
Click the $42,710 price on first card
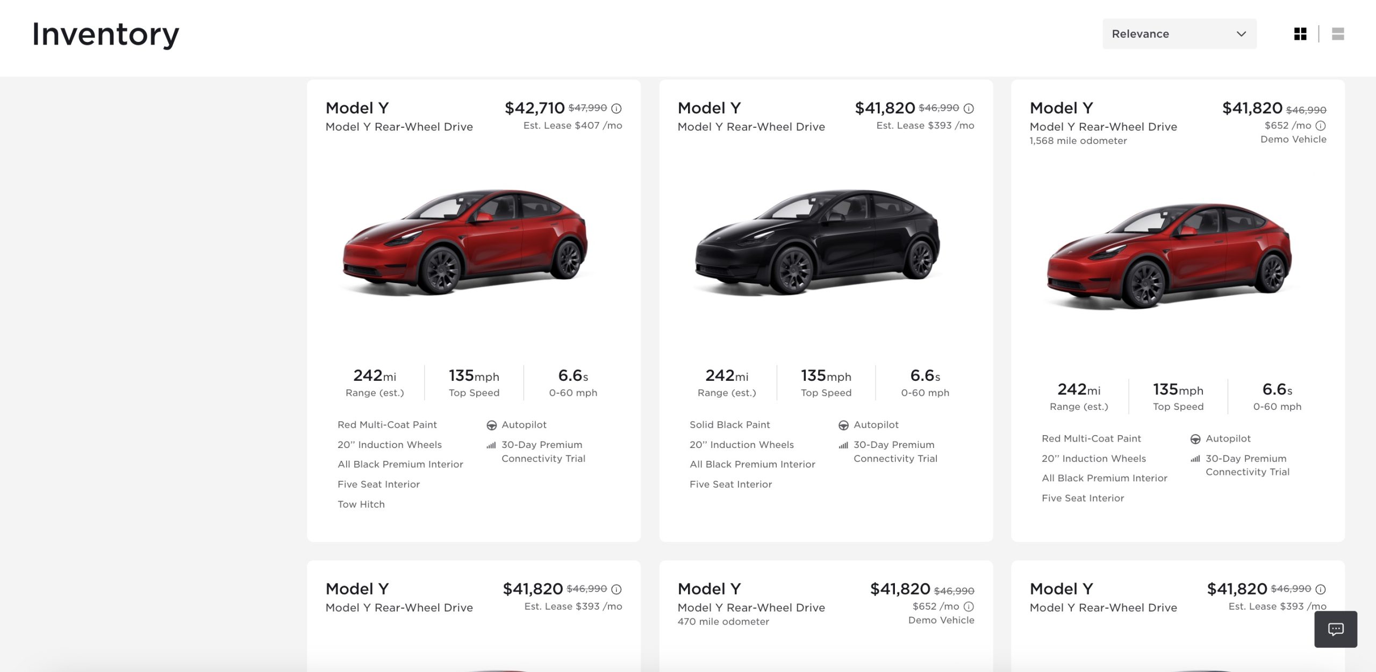pyautogui.click(x=534, y=108)
